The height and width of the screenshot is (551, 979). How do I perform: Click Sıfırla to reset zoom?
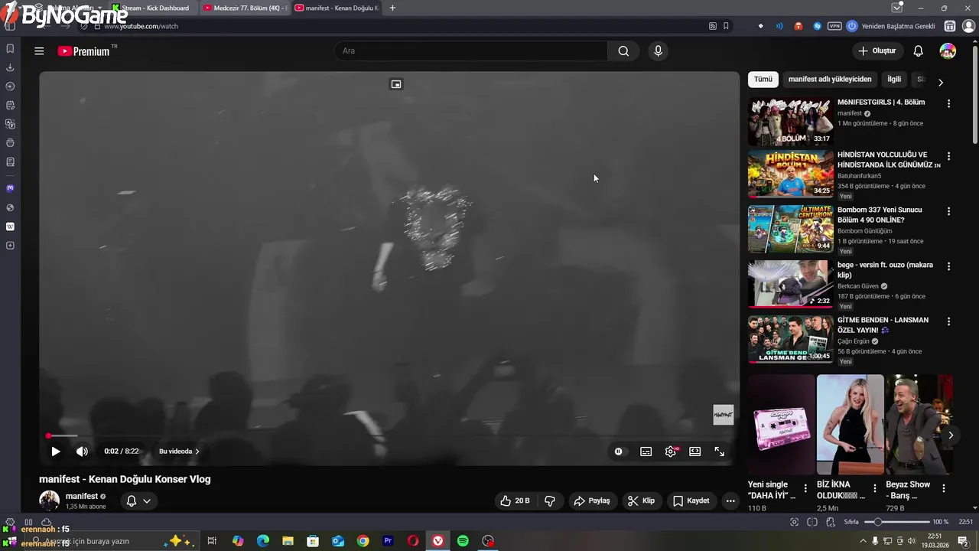(851, 522)
